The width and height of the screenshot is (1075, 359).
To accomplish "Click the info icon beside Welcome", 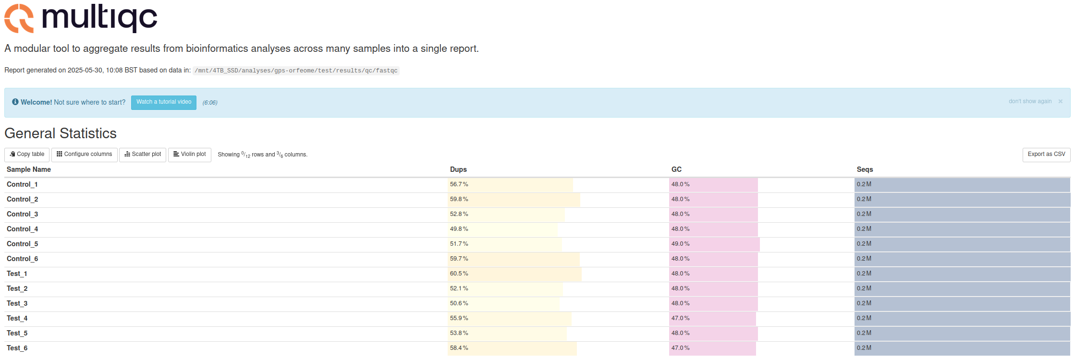I will pyautogui.click(x=15, y=102).
